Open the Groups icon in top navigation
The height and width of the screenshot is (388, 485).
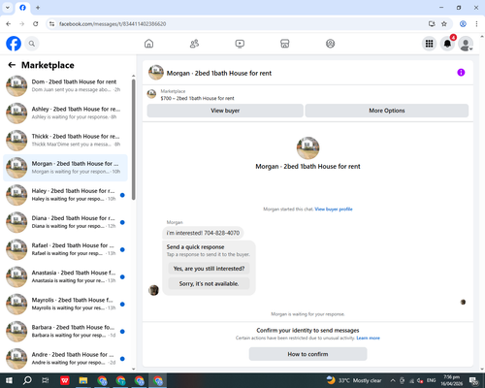pyautogui.click(x=330, y=44)
